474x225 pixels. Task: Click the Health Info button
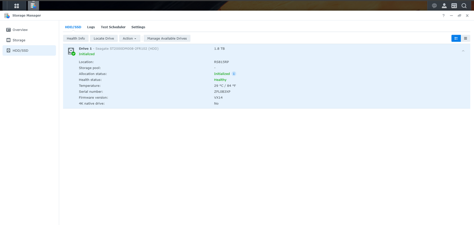[x=76, y=38]
